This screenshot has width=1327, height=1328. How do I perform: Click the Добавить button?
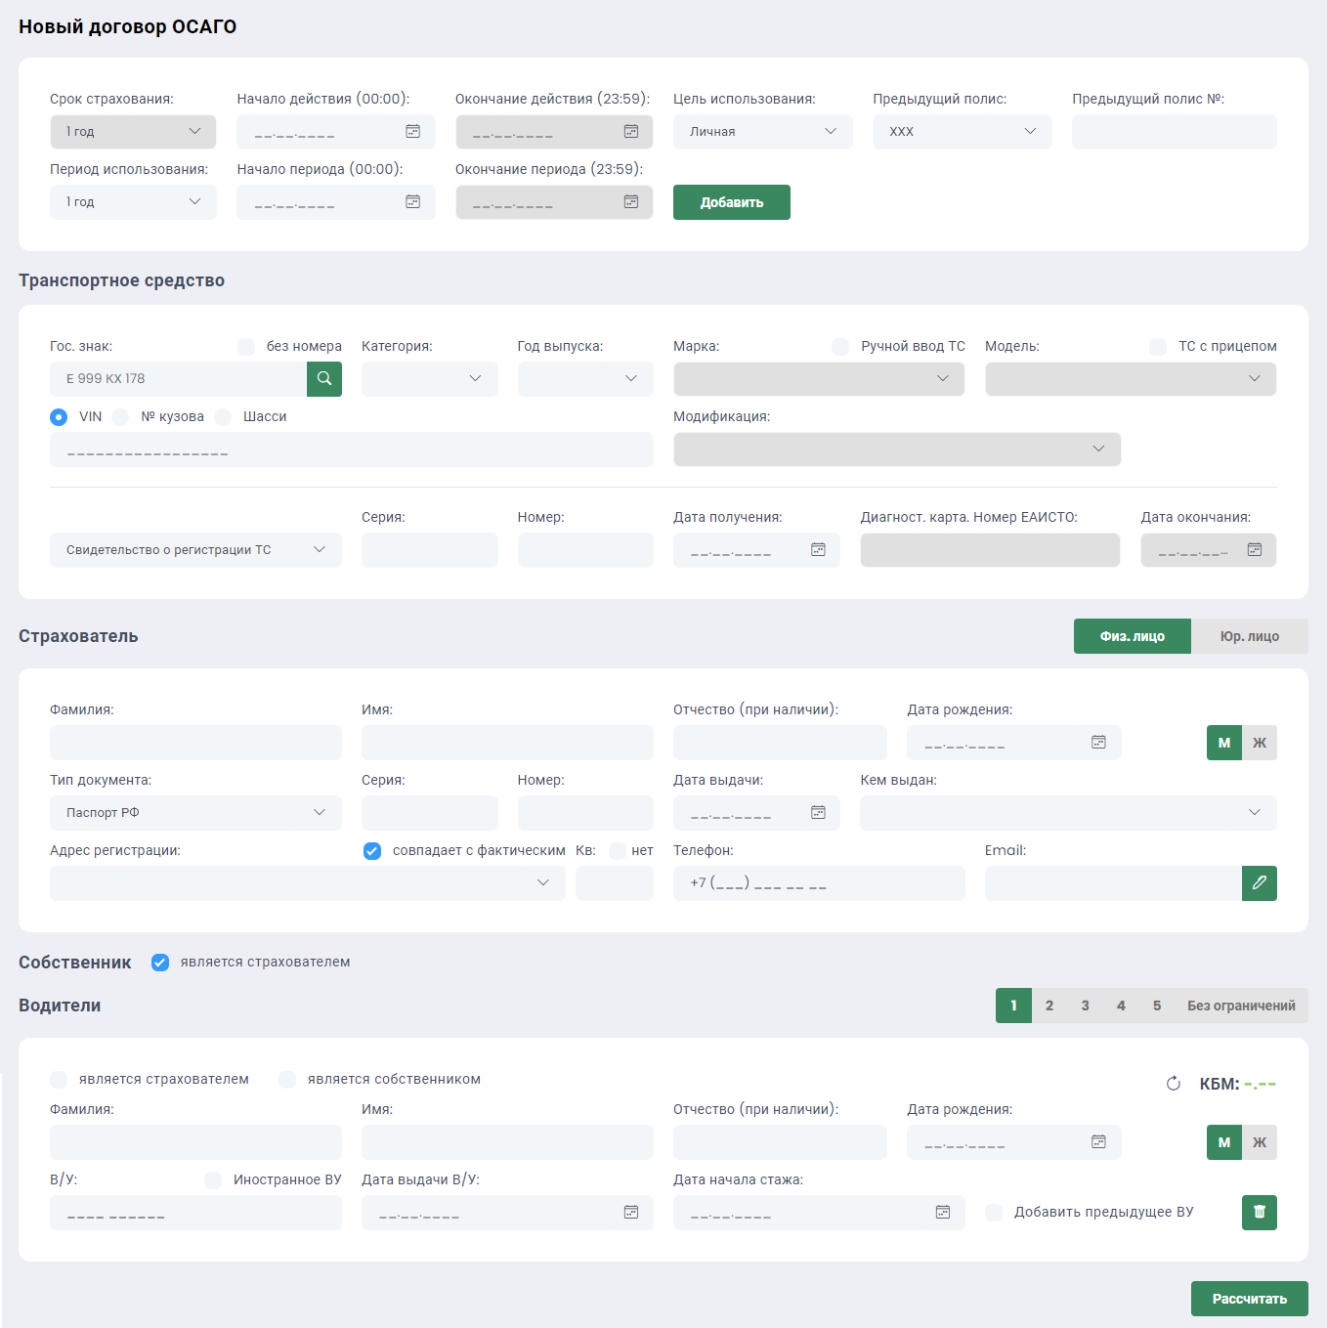coord(731,202)
